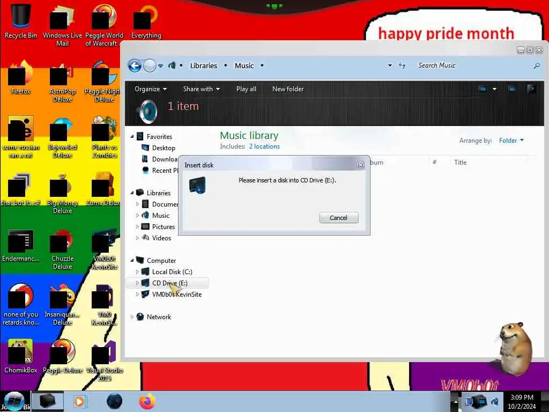549x412 pixels.
Task: Close the Insert disk dialog
Action: pos(361,165)
